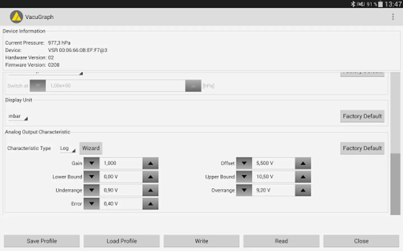
Task: Increase the Overrange value
Action: pyautogui.click(x=303, y=190)
